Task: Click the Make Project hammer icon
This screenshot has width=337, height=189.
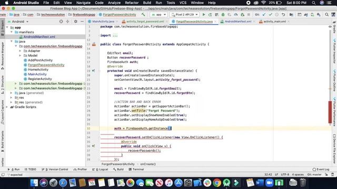Action: [143, 15]
